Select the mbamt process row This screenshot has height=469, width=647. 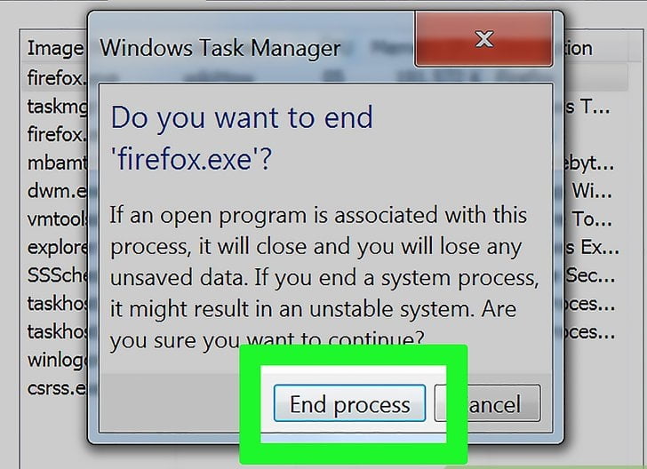57,163
